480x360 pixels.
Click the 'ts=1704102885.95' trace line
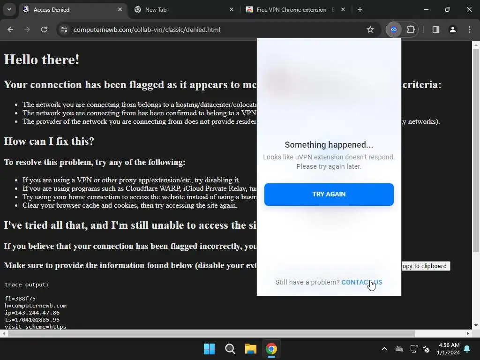[32, 320]
